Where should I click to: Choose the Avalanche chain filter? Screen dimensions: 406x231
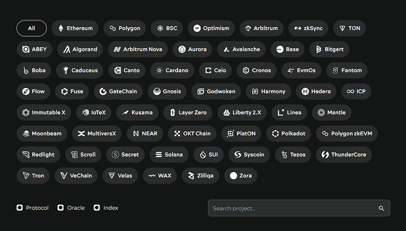241,49
